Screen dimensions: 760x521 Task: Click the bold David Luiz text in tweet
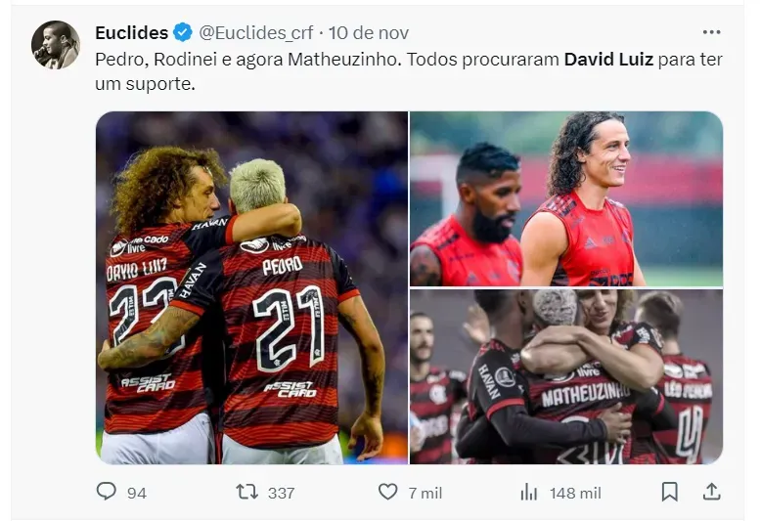(608, 59)
